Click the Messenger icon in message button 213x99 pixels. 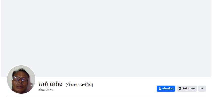(180, 89)
